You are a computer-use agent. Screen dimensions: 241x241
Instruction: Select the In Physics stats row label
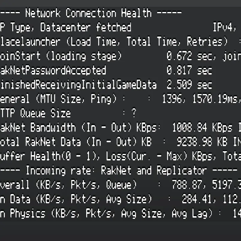point(106,213)
